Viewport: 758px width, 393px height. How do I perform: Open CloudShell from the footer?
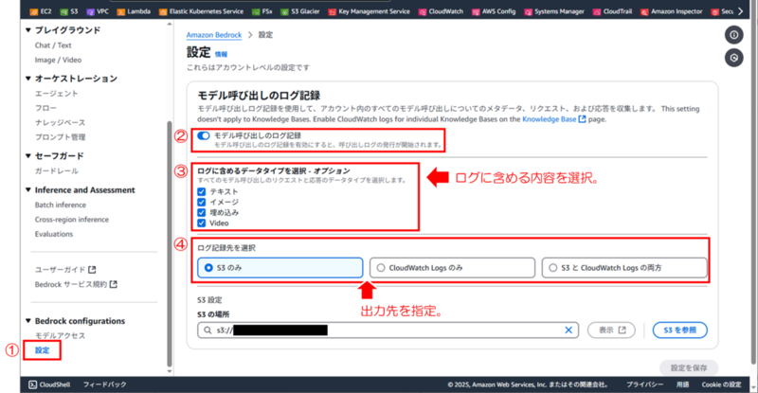pos(49,384)
